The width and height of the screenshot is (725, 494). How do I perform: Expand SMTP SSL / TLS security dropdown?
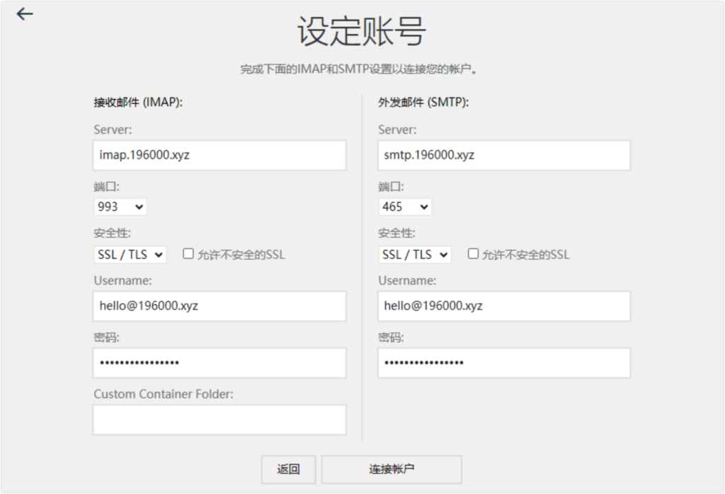(415, 255)
